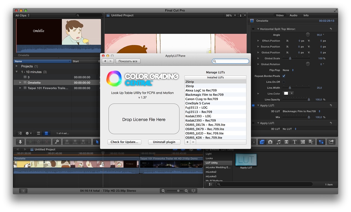Image resolution: width=351 pixels, height=212 pixels.
Task: Open the clip appearance options icon
Action: (193, 191)
